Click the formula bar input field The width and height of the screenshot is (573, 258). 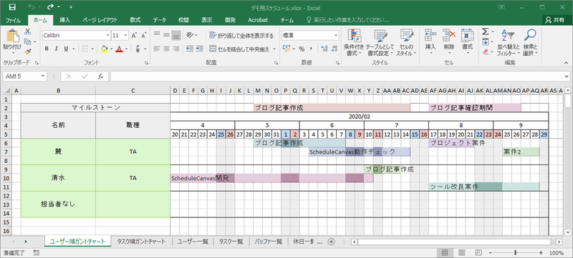336,76
